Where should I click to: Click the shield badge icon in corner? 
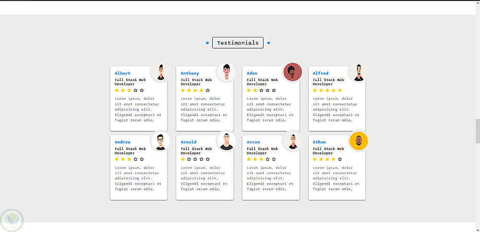pyautogui.click(x=12, y=220)
